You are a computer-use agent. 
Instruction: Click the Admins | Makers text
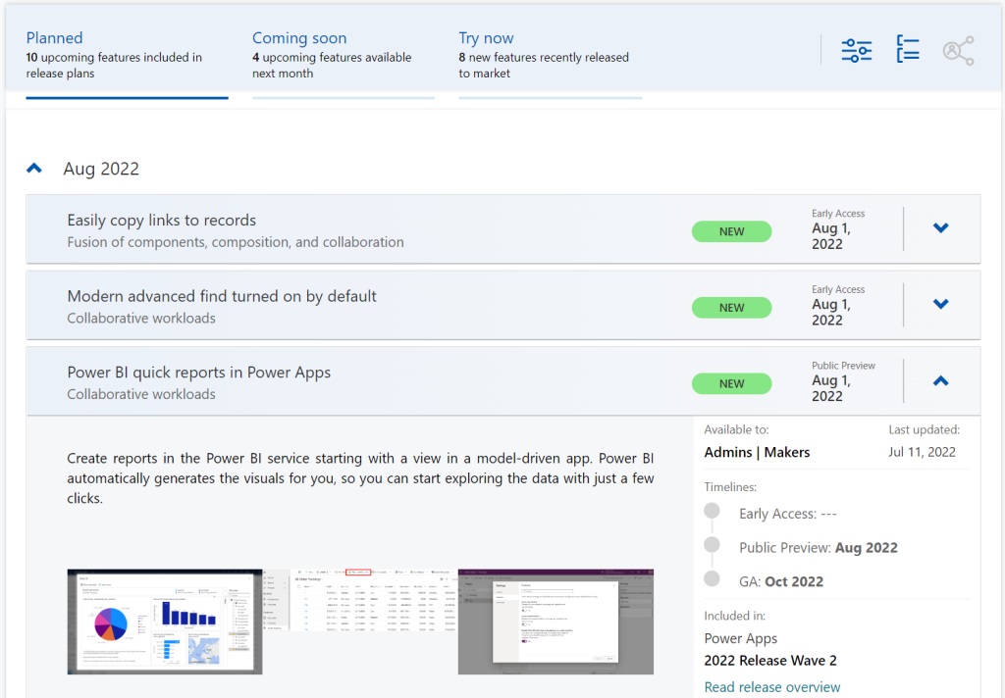pyautogui.click(x=757, y=452)
